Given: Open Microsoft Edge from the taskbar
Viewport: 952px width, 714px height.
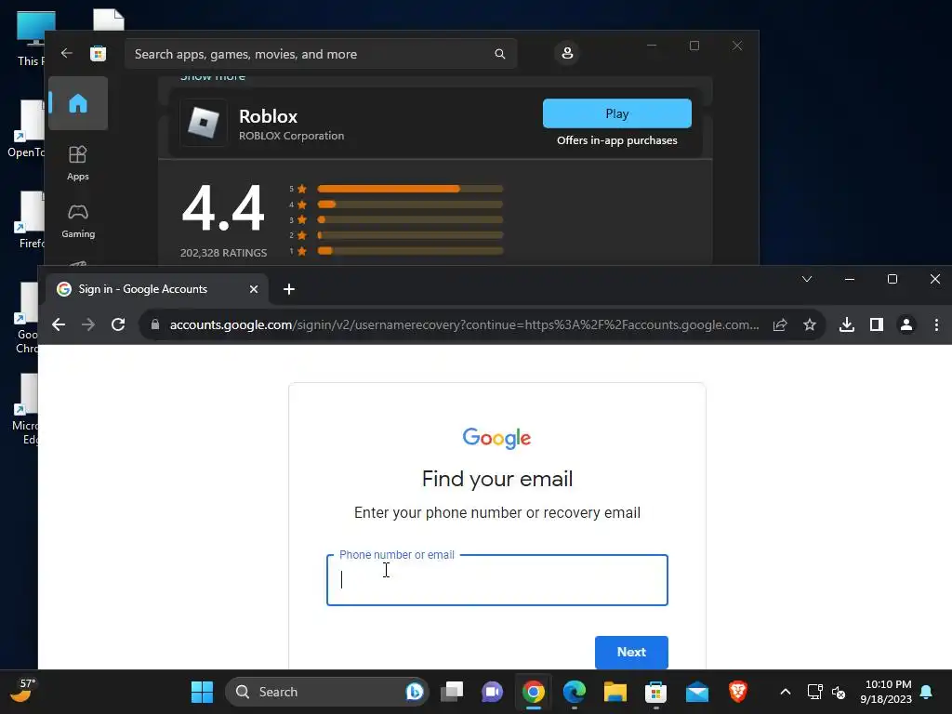Looking at the screenshot, I should pyautogui.click(x=575, y=692).
